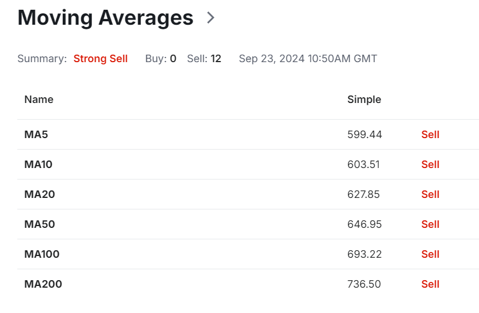Select the MA20 row name
479x313 pixels.
[x=39, y=194]
